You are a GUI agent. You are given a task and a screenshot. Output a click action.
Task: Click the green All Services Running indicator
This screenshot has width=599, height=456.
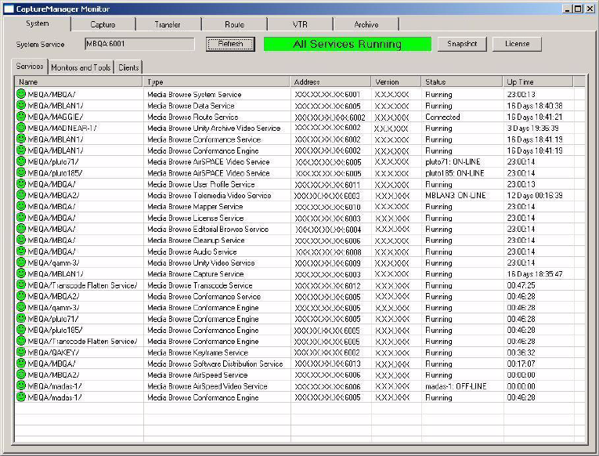pyautogui.click(x=347, y=44)
